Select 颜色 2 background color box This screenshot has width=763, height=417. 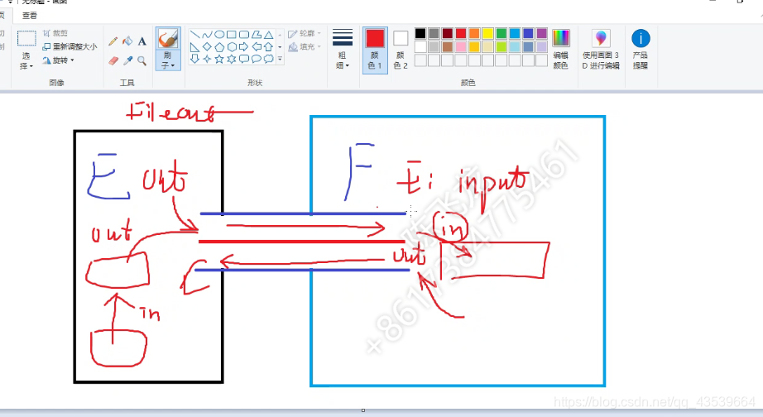pyautogui.click(x=401, y=50)
